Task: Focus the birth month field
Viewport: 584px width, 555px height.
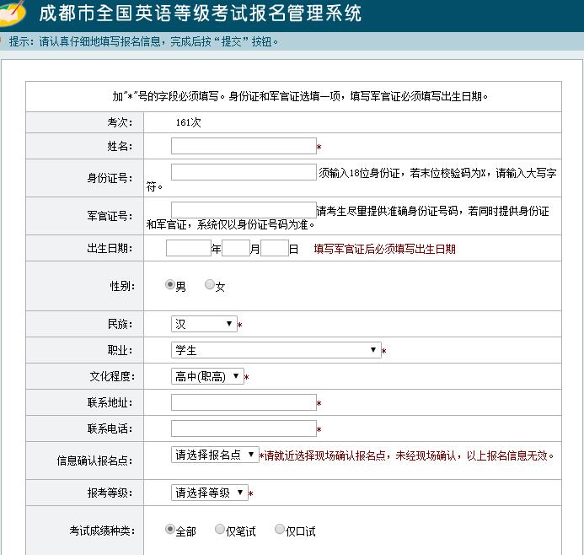Action: tap(236, 248)
